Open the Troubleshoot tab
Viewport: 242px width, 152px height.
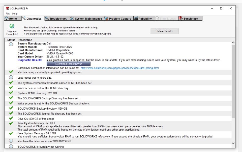(57, 18)
